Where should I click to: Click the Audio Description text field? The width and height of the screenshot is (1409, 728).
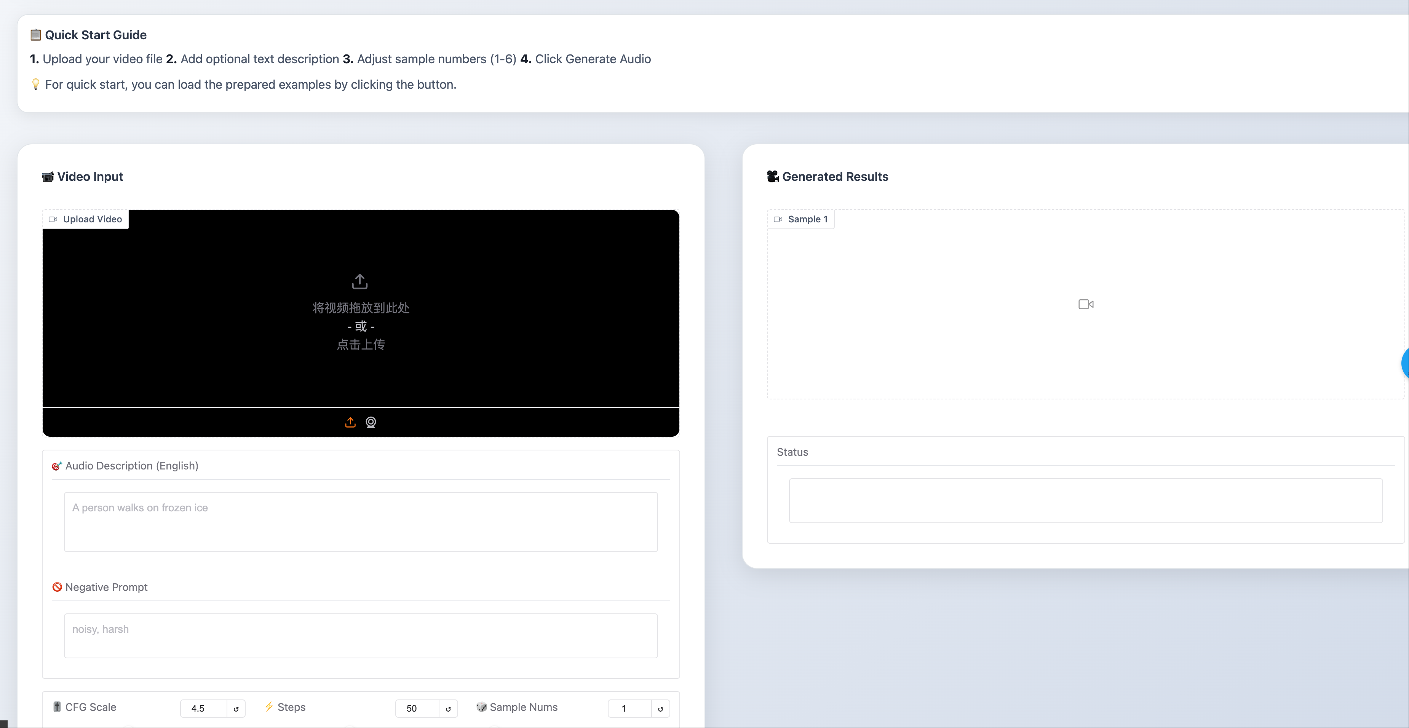[361, 521]
